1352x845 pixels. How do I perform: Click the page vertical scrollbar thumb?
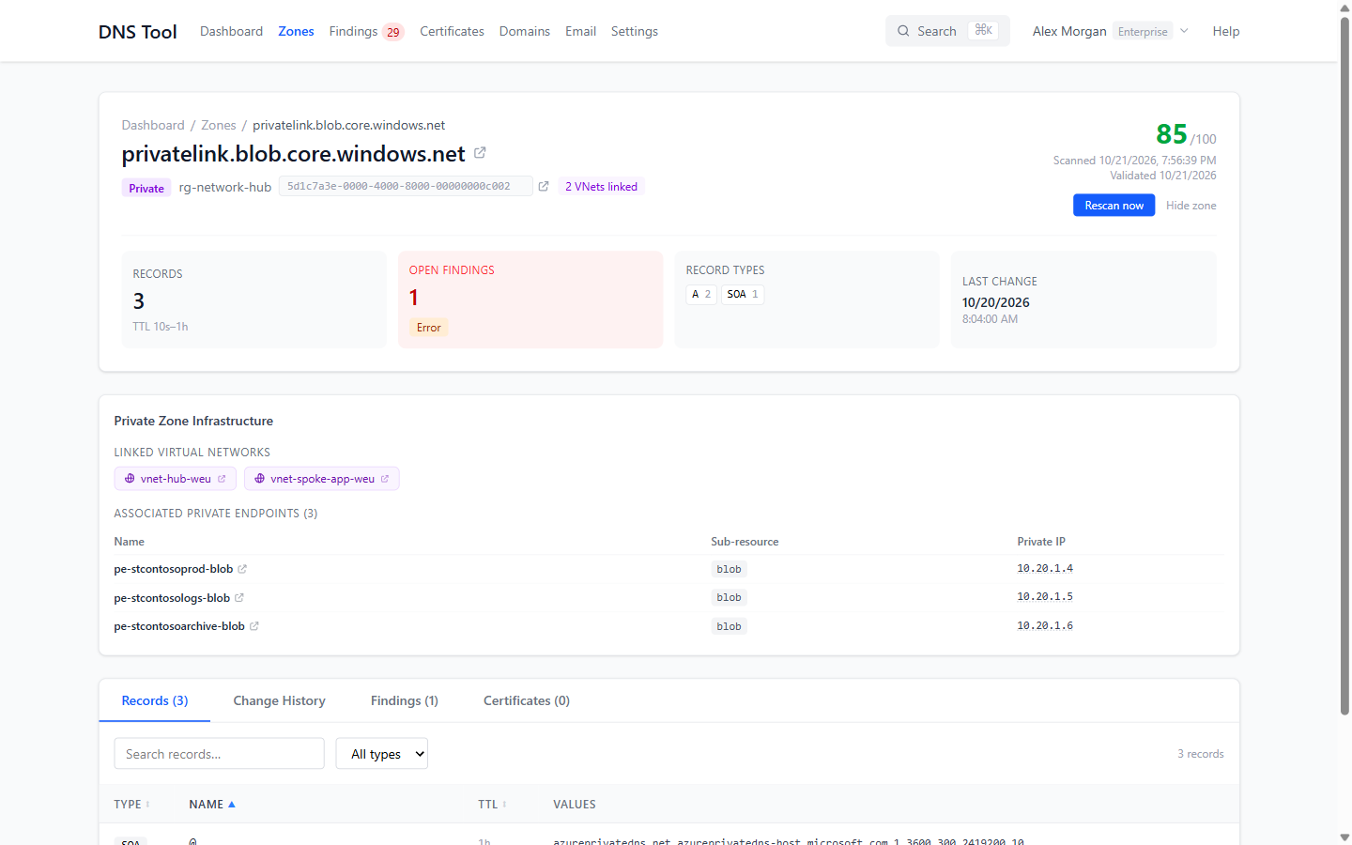(x=1344, y=366)
